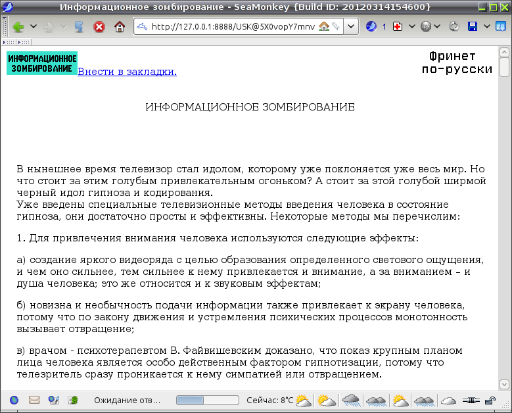Click the padlock security icon in status bar
Image resolution: width=512 pixels, height=413 pixels.
point(490,400)
